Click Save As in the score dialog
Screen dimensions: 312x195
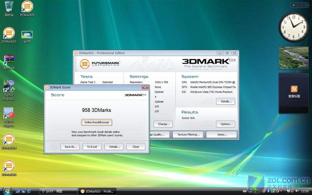coord(70,147)
